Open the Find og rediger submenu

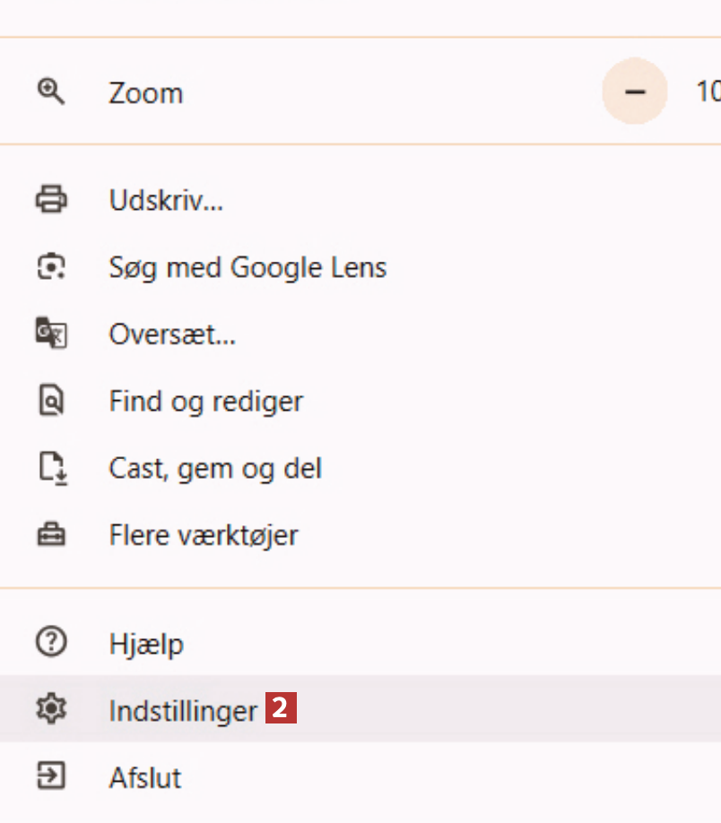click(x=205, y=401)
